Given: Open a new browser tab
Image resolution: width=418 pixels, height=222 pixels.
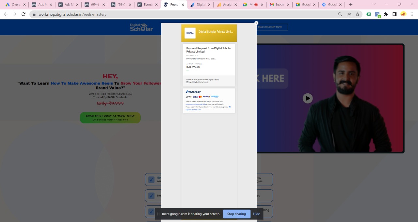Looking at the screenshot, I should 351,5.
